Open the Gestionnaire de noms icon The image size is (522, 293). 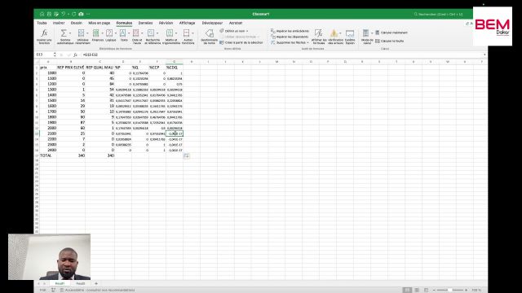[x=210, y=33]
